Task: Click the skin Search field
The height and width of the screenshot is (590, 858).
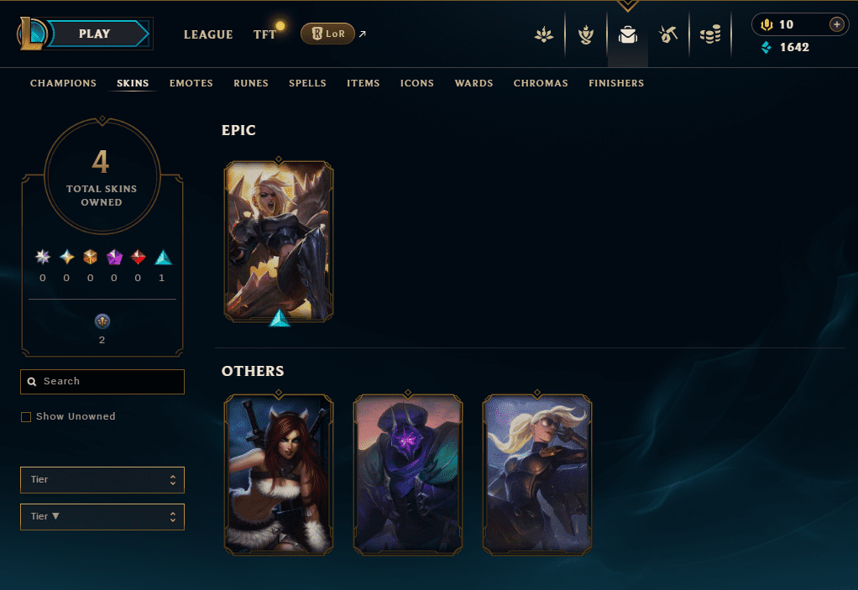Action: pos(102,382)
